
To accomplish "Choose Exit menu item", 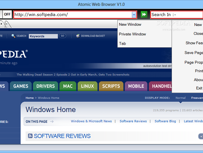I will [x=199, y=88].
